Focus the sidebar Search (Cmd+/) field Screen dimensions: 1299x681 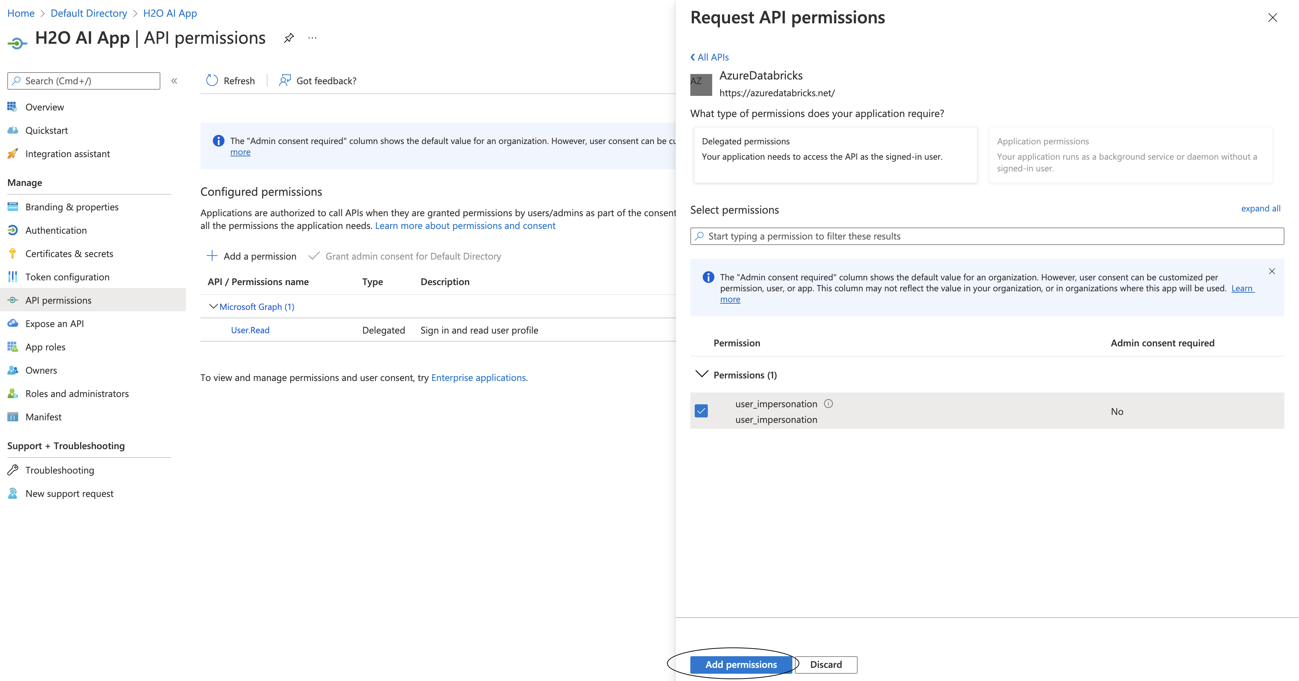pyautogui.click(x=84, y=81)
